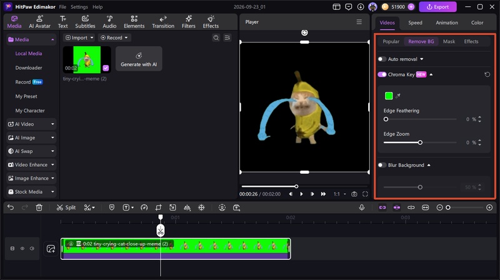Click the mirror flip icon
Image resolution: width=500 pixels, height=280 pixels.
tap(187, 207)
